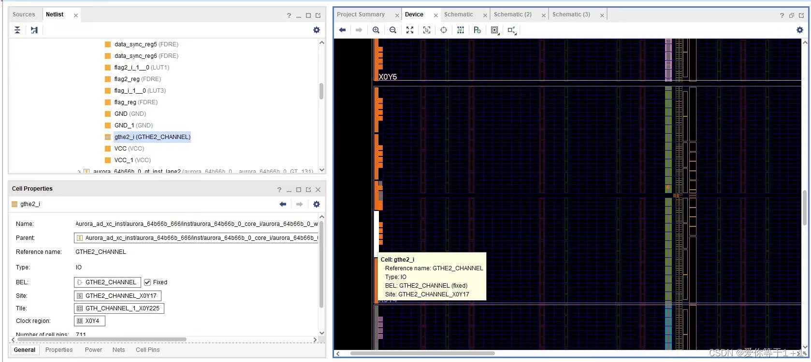Switch to the Netlist tab
Image resolution: width=811 pixels, height=362 pixels.
pos(55,14)
